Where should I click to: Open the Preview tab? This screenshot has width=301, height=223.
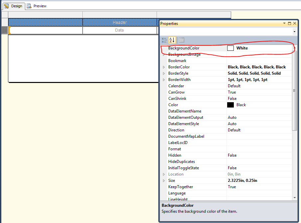coord(37,6)
